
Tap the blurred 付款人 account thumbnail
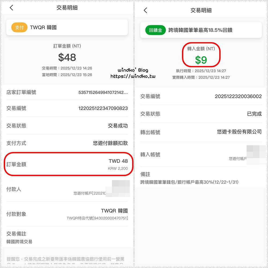pos(118,188)
